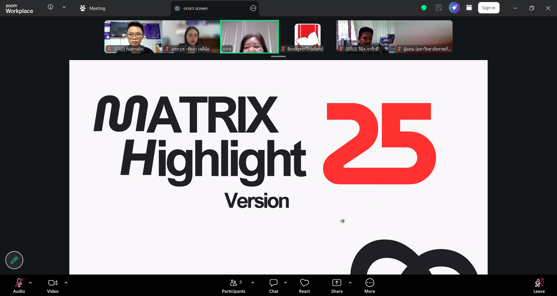Open the view layout grid icon
This screenshot has width=557, height=296.
[469, 8]
